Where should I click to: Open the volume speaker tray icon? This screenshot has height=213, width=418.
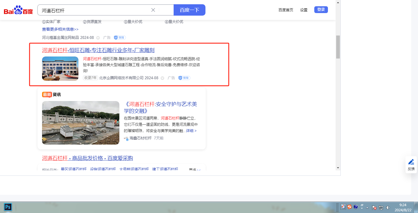click(388, 208)
